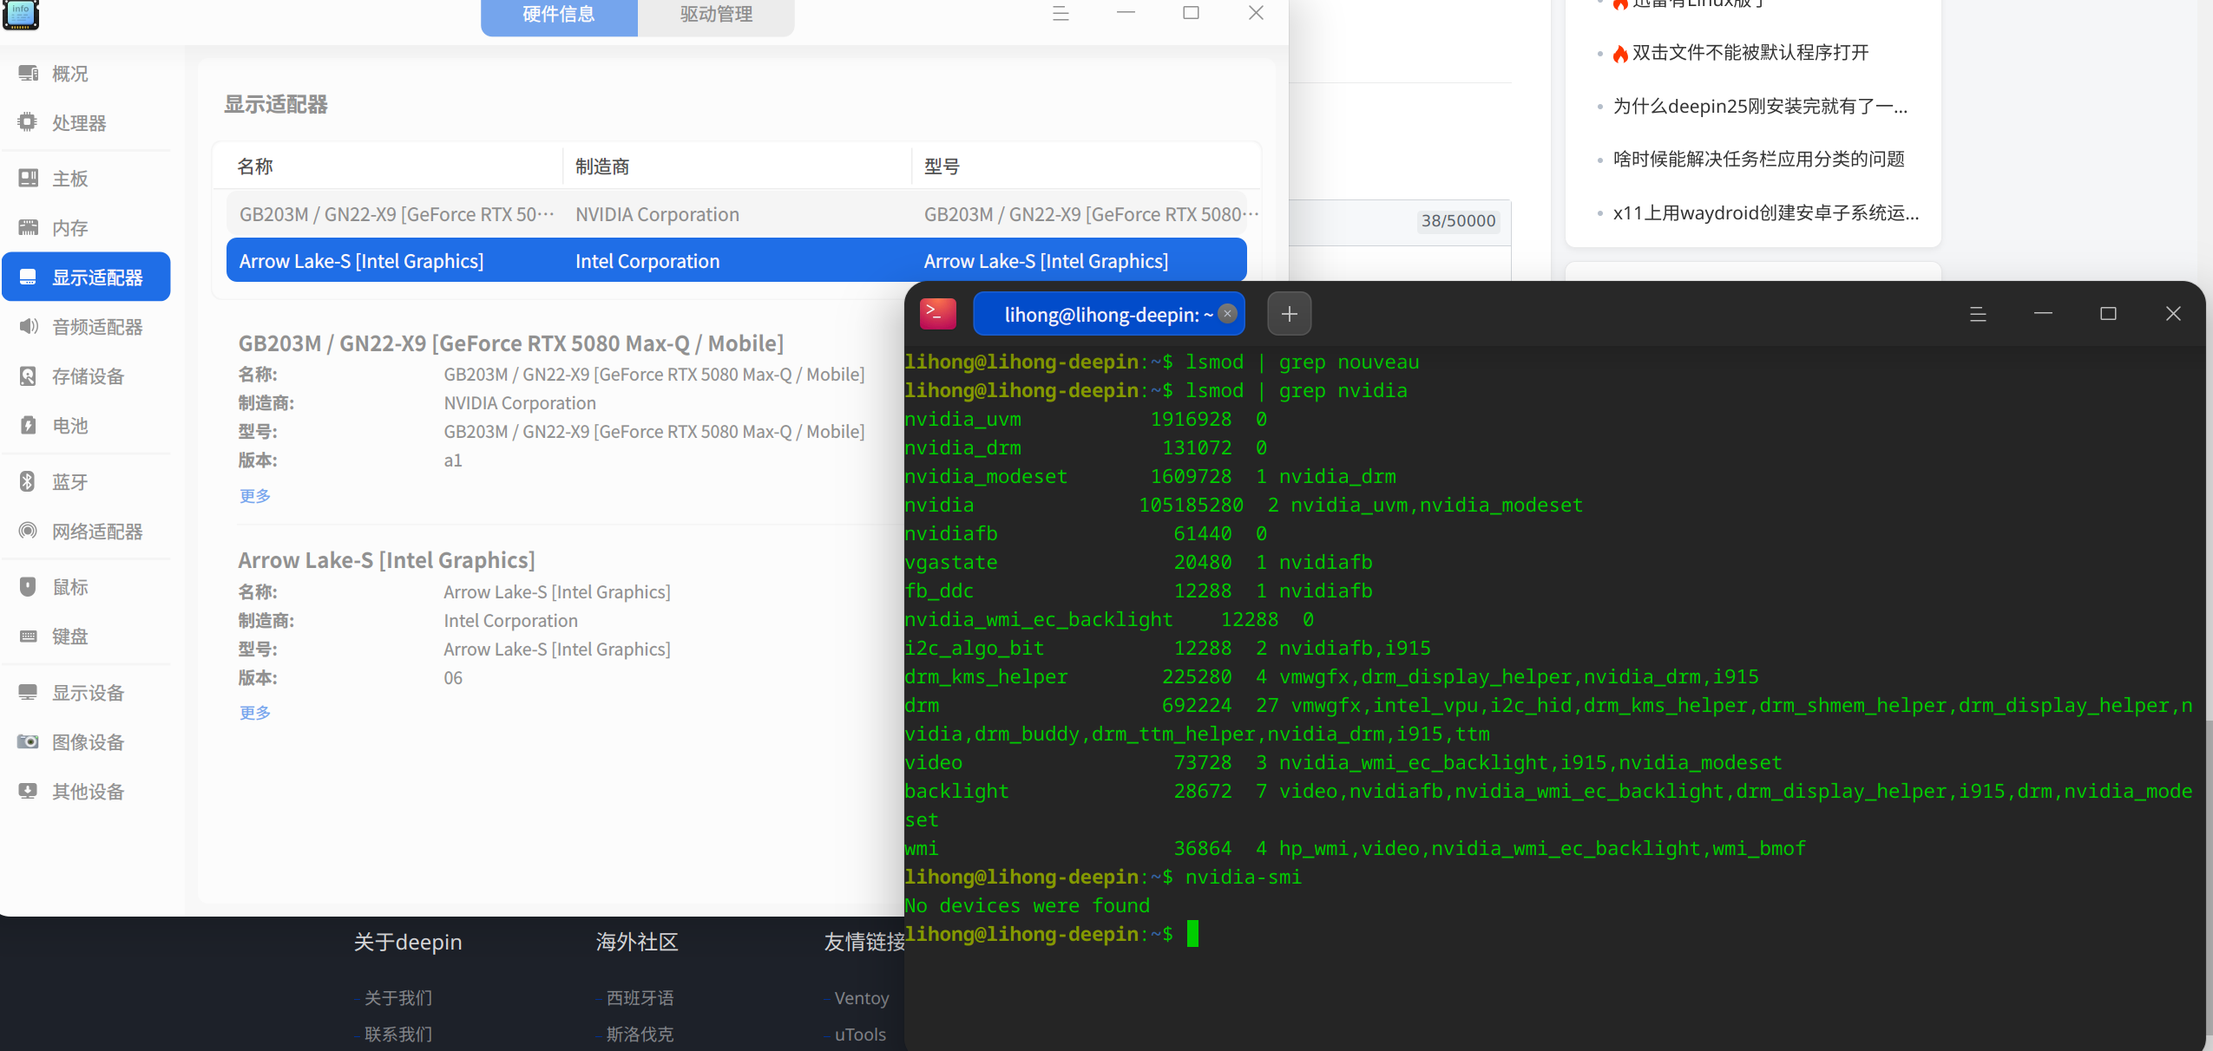
Task: Select the 存储设备 storage icon
Action: tap(28, 375)
